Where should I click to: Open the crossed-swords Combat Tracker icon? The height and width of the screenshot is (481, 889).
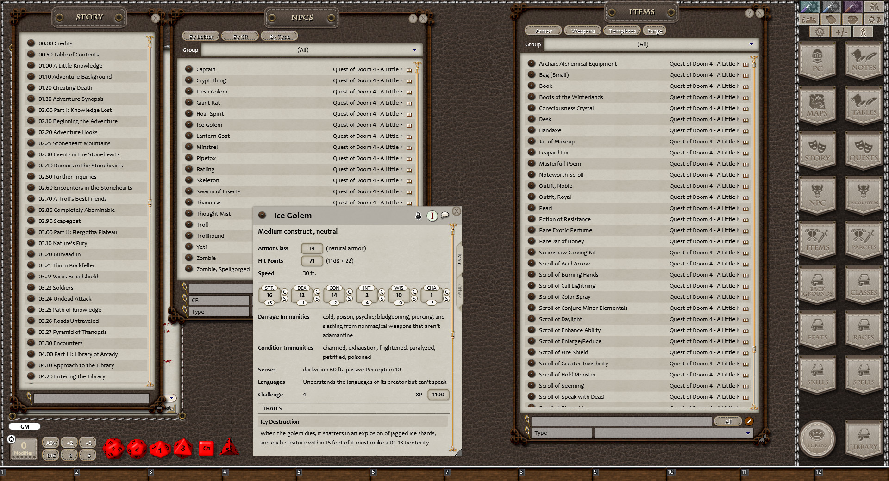coord(874,7)
